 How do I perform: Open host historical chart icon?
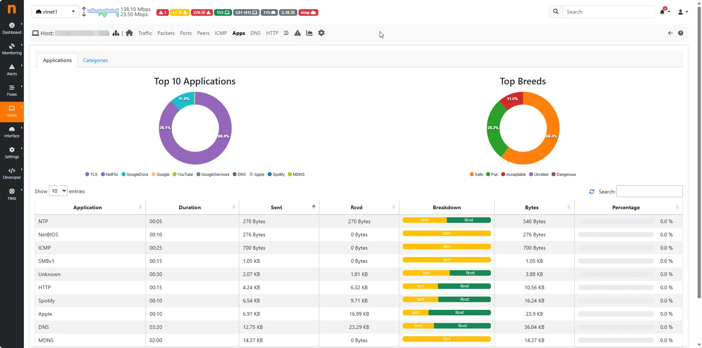pos(310,33)
